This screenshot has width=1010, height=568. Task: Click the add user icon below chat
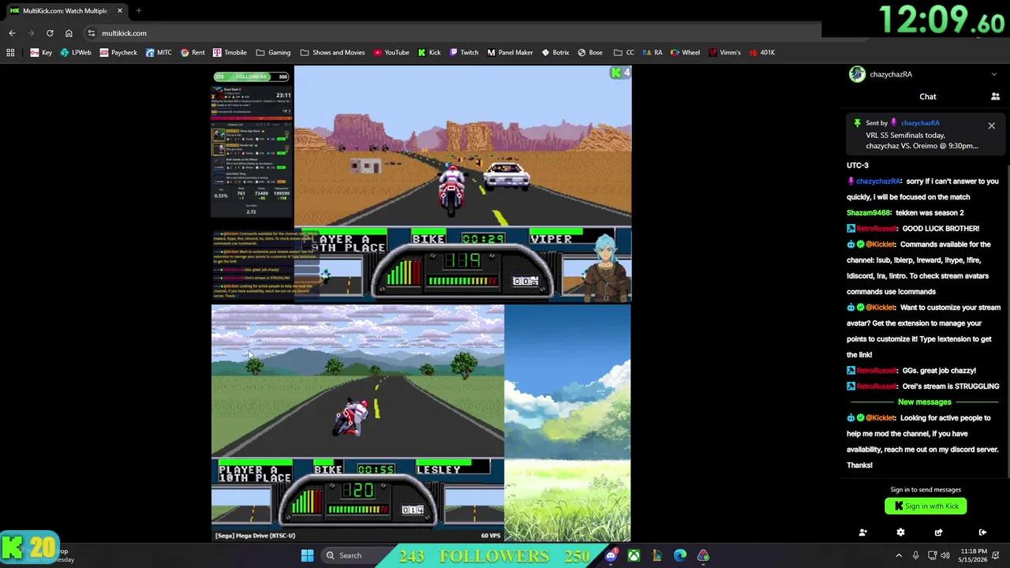862,532
